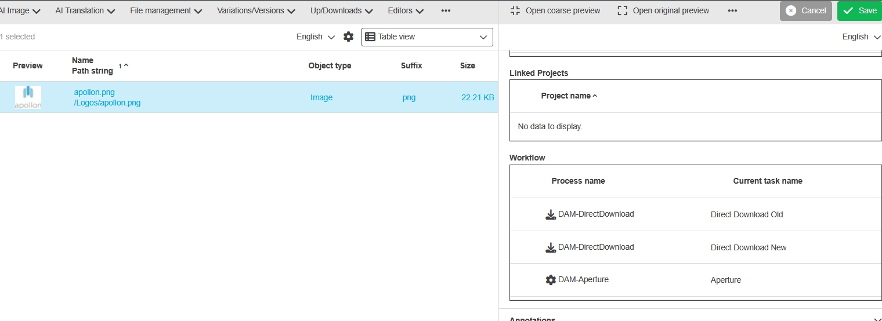Expand the Annotations section
Image resolution: width=882 pixels, height=321 pixels.
[x=877, y=319]
